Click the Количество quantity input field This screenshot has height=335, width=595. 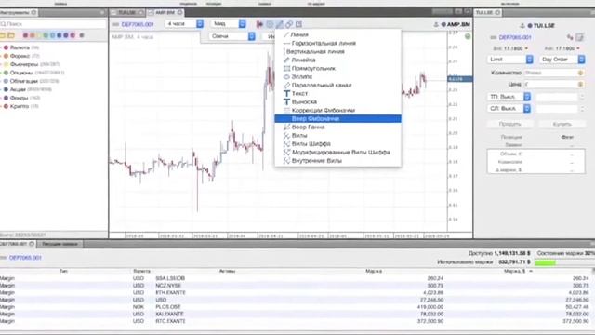point(554,73)
